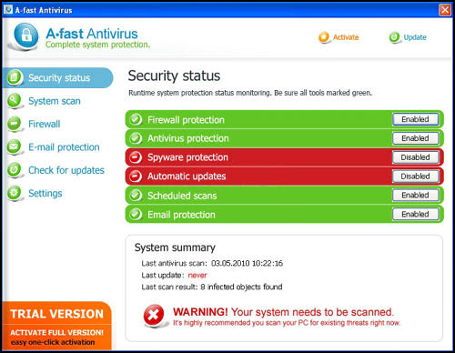Click the red warning X icon

click(x=154, y=315)
